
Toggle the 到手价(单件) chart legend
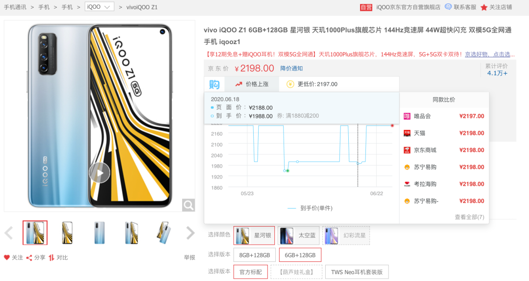(x=310, y=208)
